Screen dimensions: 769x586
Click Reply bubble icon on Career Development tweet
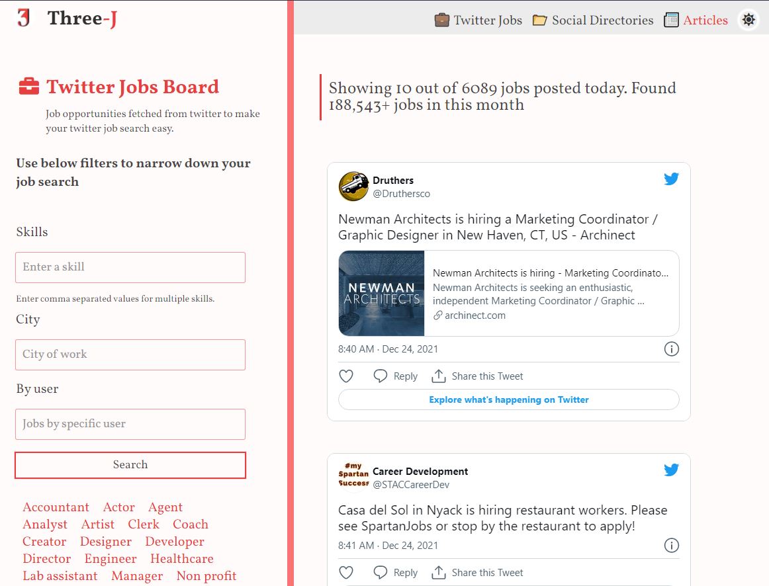point(380,573)
